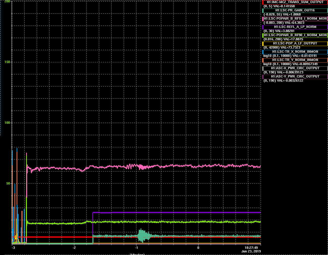Click the value text 'VAL=-0.0143191'
Viewport: 328px width, 255px height.
(x=305, y=56)
